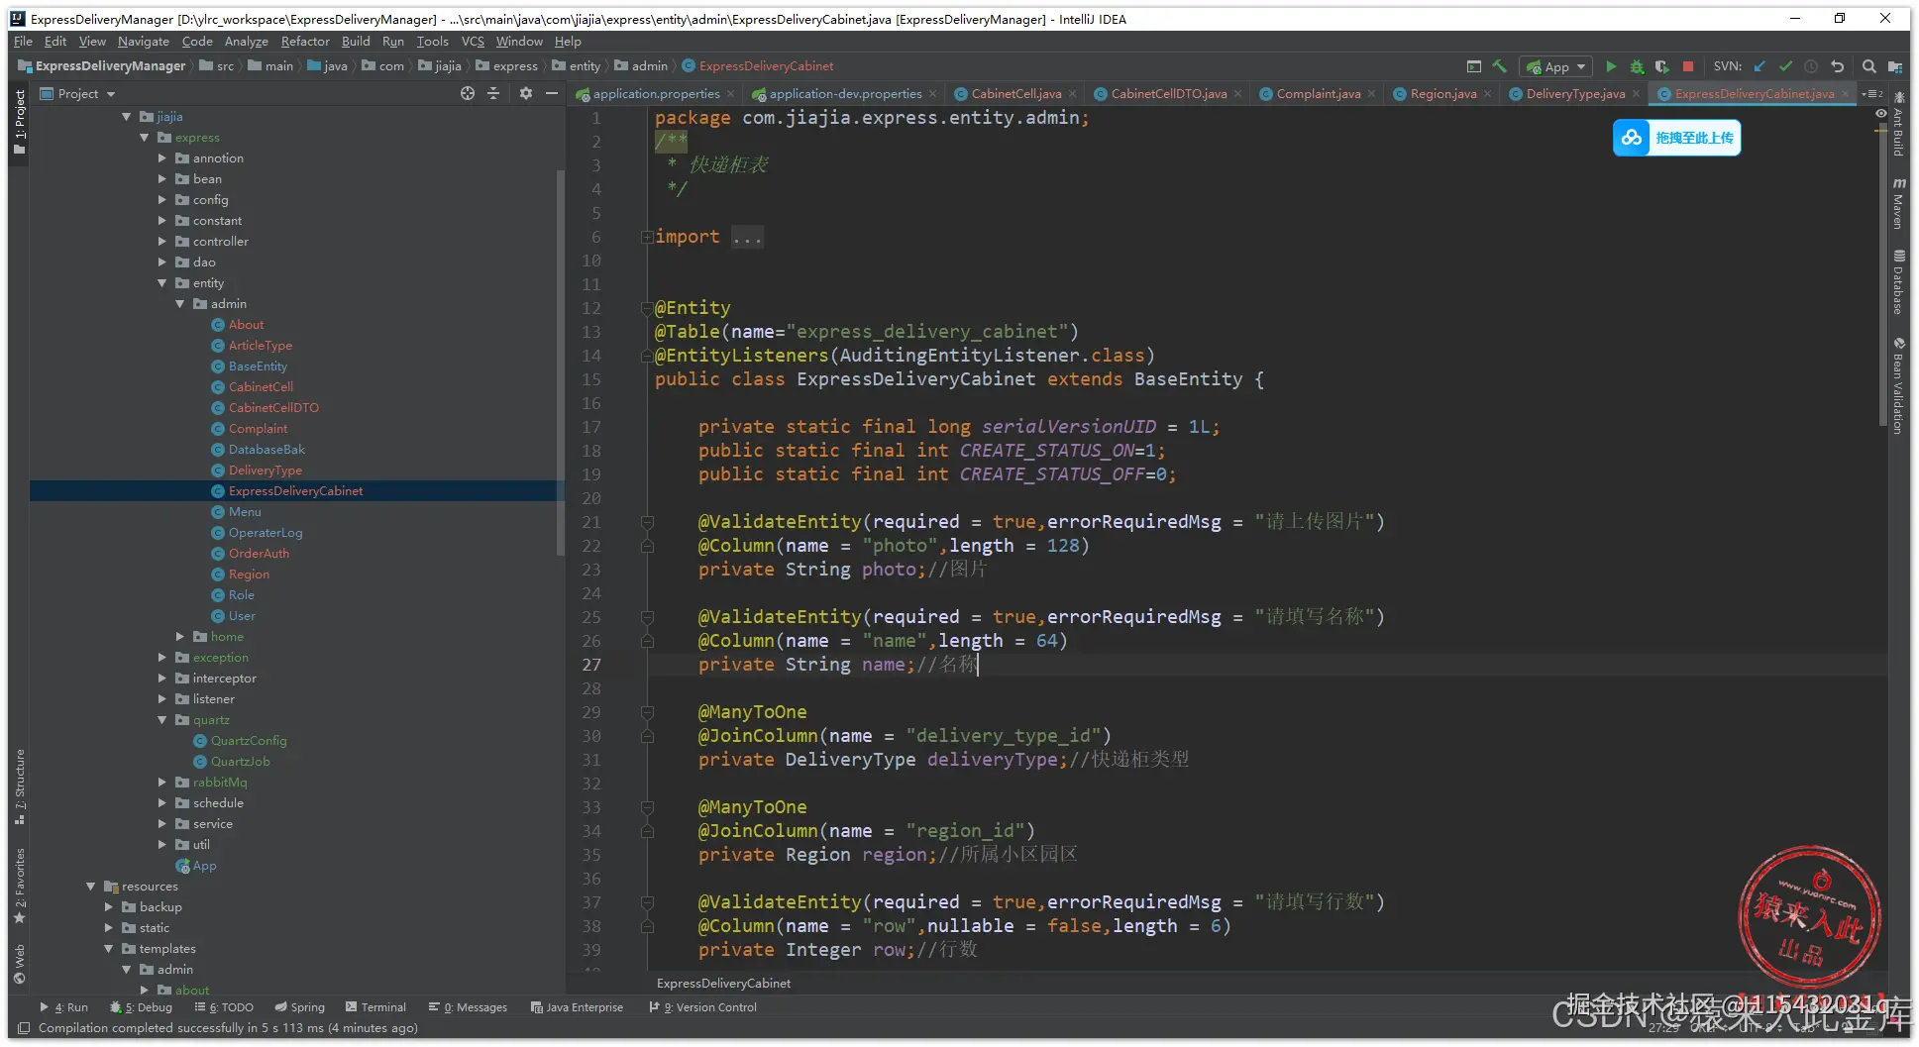This screenshot has width=1919, height=1047.
Task: Click the SVN commit checkmark icon
Action: click(1785, 66)
